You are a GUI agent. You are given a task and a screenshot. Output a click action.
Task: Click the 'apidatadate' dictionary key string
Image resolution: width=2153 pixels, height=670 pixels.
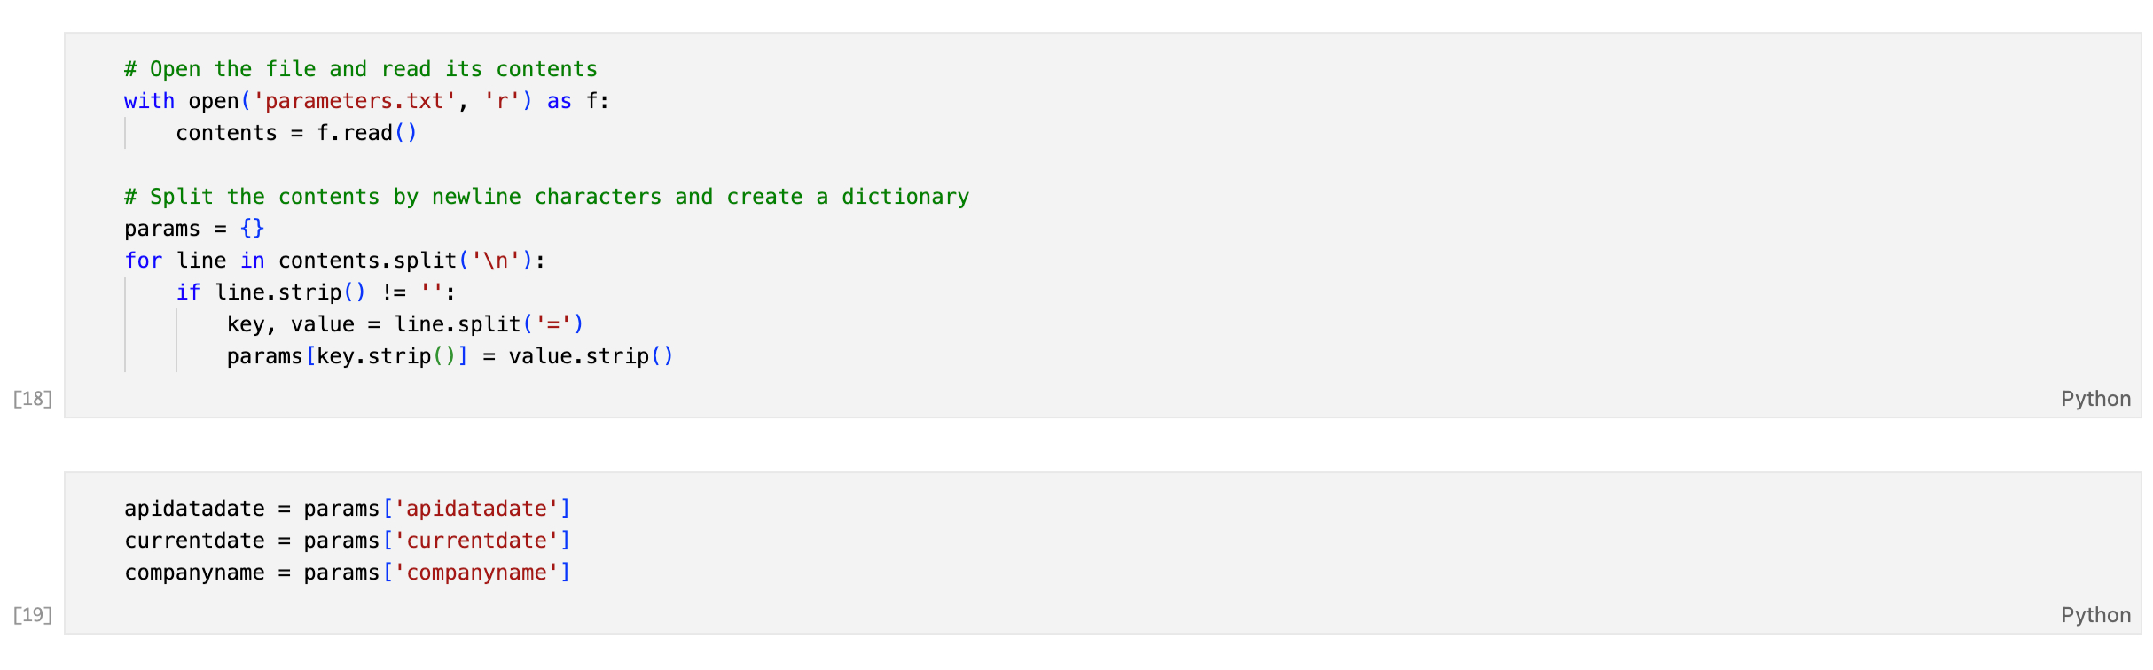pyautogui.click(x=476, y=509)
